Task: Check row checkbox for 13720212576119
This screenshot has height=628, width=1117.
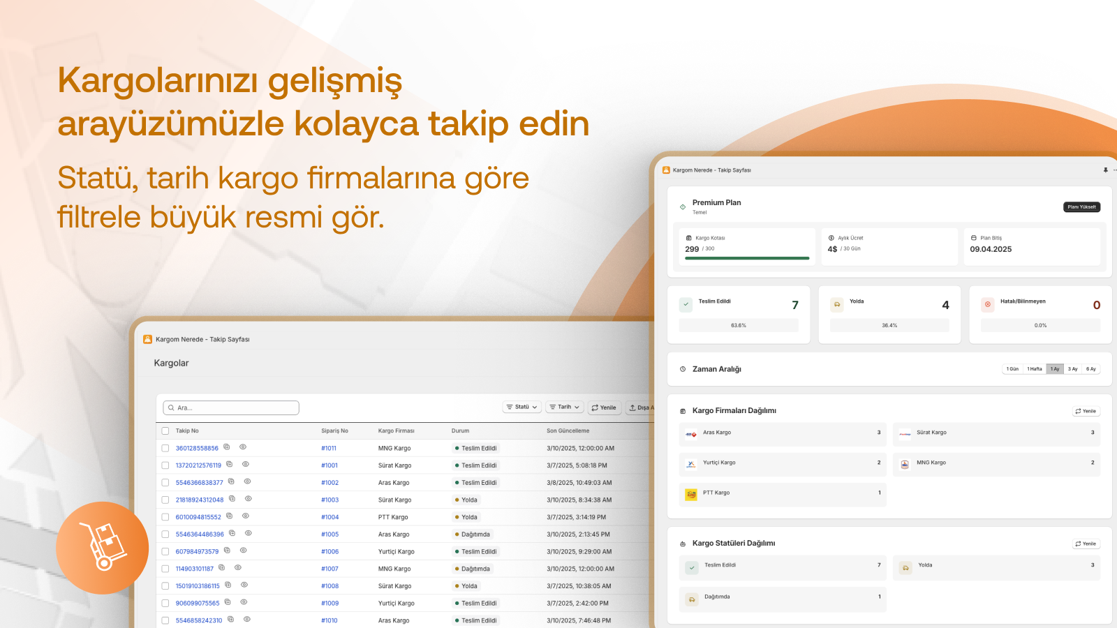Action: coord(165,465)
